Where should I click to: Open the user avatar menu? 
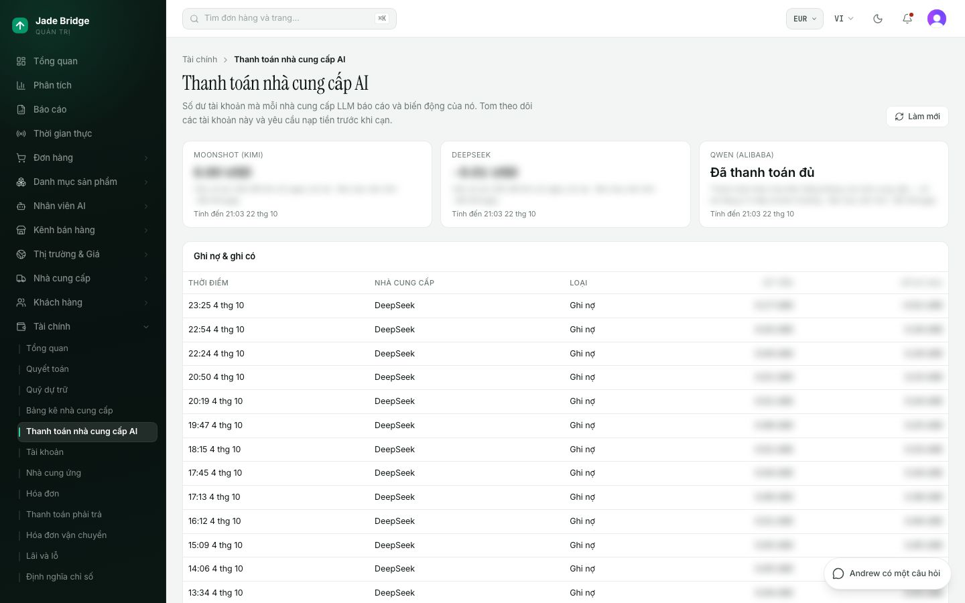click(937, 19)
